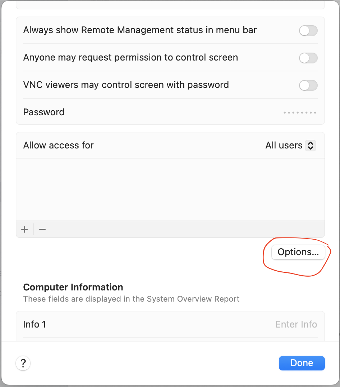340x387 pixels.
Task: Click inside the empty allowed users list
Action: click(x=170, y=189)
